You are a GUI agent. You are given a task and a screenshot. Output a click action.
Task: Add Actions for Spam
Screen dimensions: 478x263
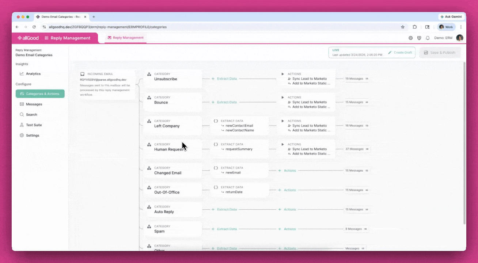pos(287,229)
